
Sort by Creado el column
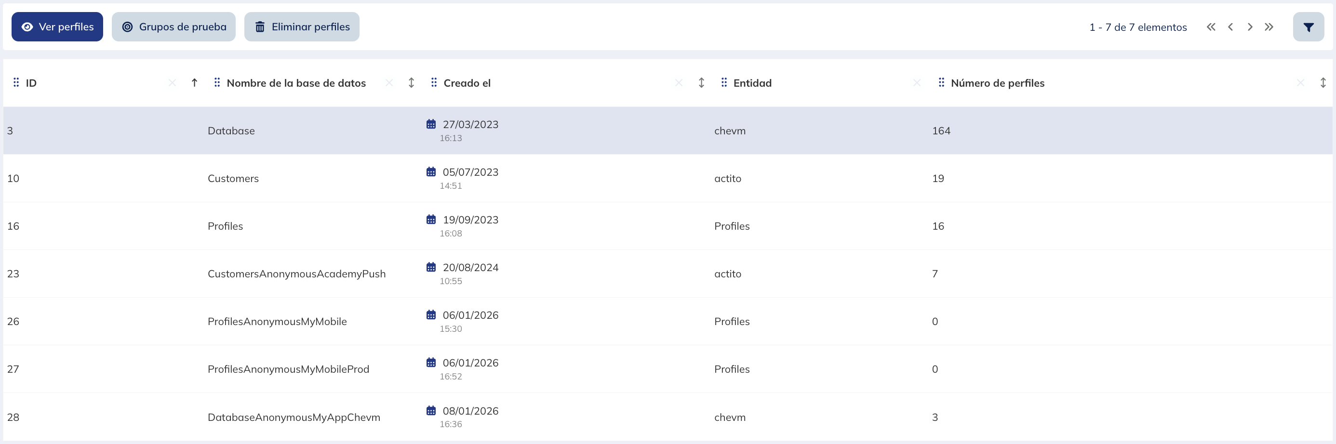701,83
